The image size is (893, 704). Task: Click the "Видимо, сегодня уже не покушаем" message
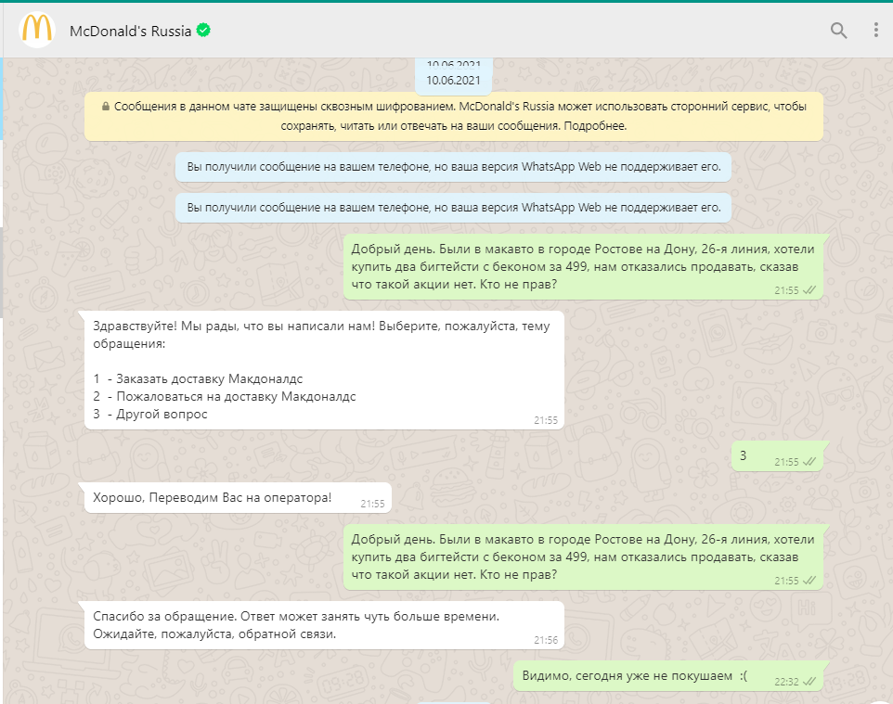[x=668, y=676]
